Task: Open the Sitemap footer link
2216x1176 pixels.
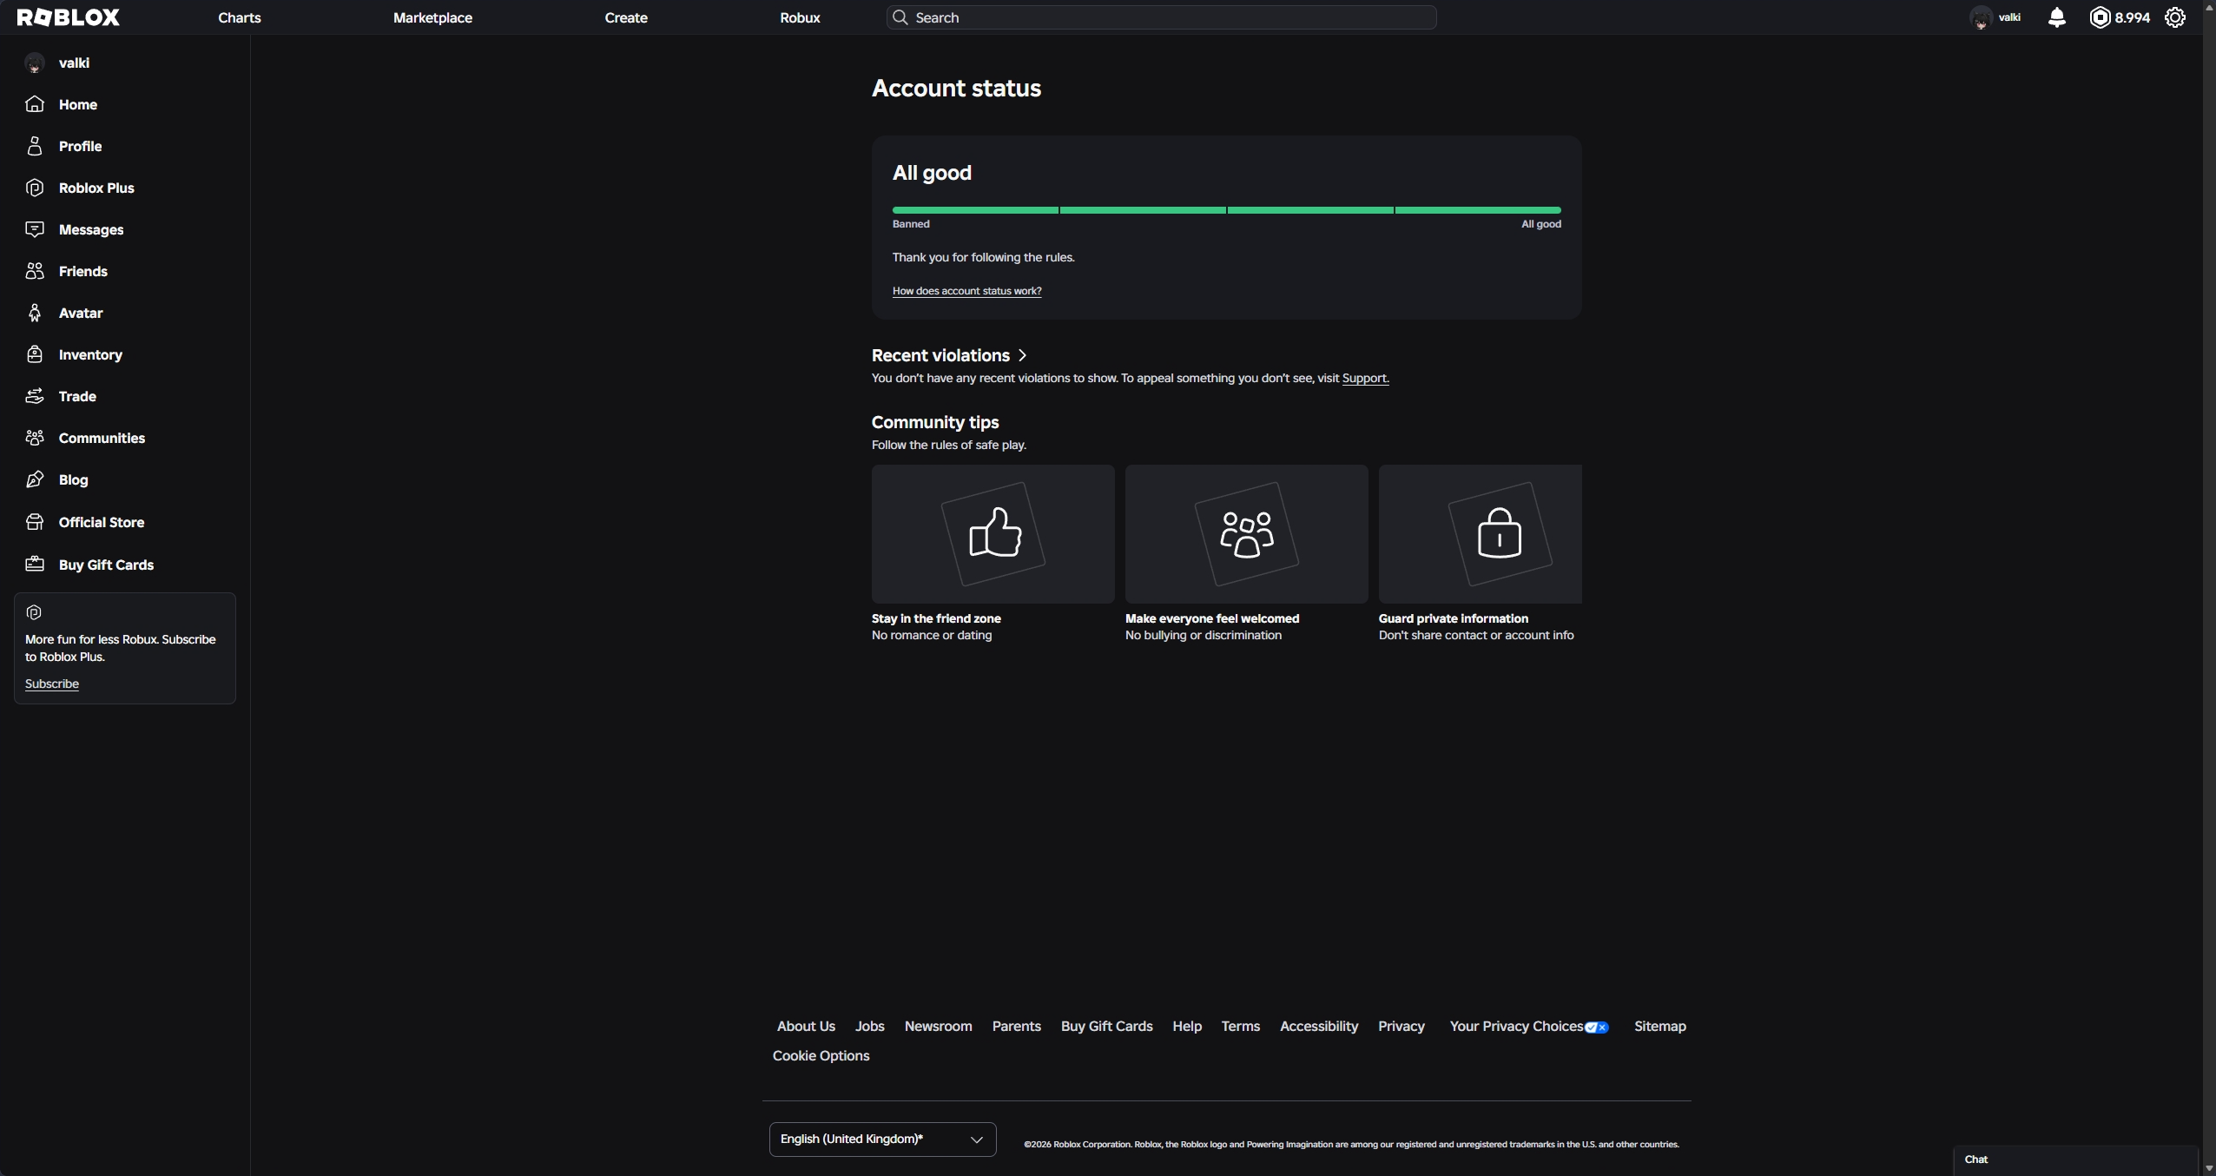Action: 1659,1027
